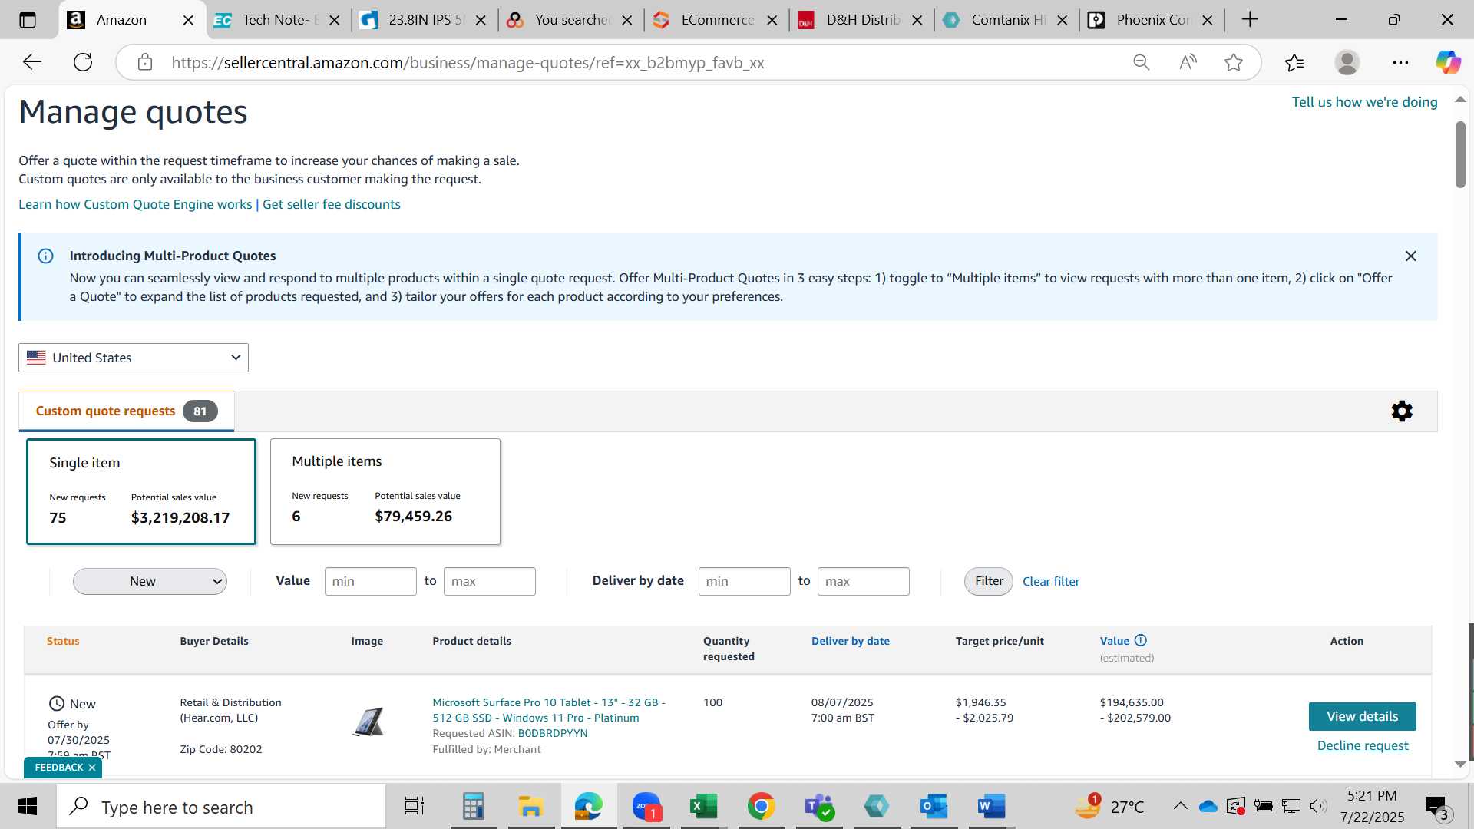Click the Multi-Product Quotes banner info icon

click(x=46, y=256)
